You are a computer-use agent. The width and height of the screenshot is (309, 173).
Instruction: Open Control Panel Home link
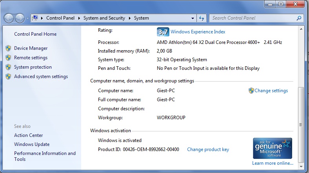point(35,34)
